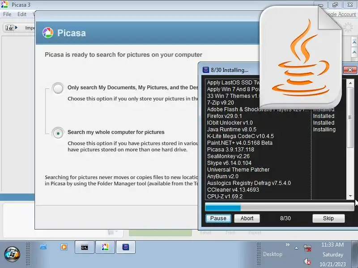The width and height of the screenshot is (358, 268).
Task: Click the Import icon in Picasa toolbar
Action: pos(11,28)
